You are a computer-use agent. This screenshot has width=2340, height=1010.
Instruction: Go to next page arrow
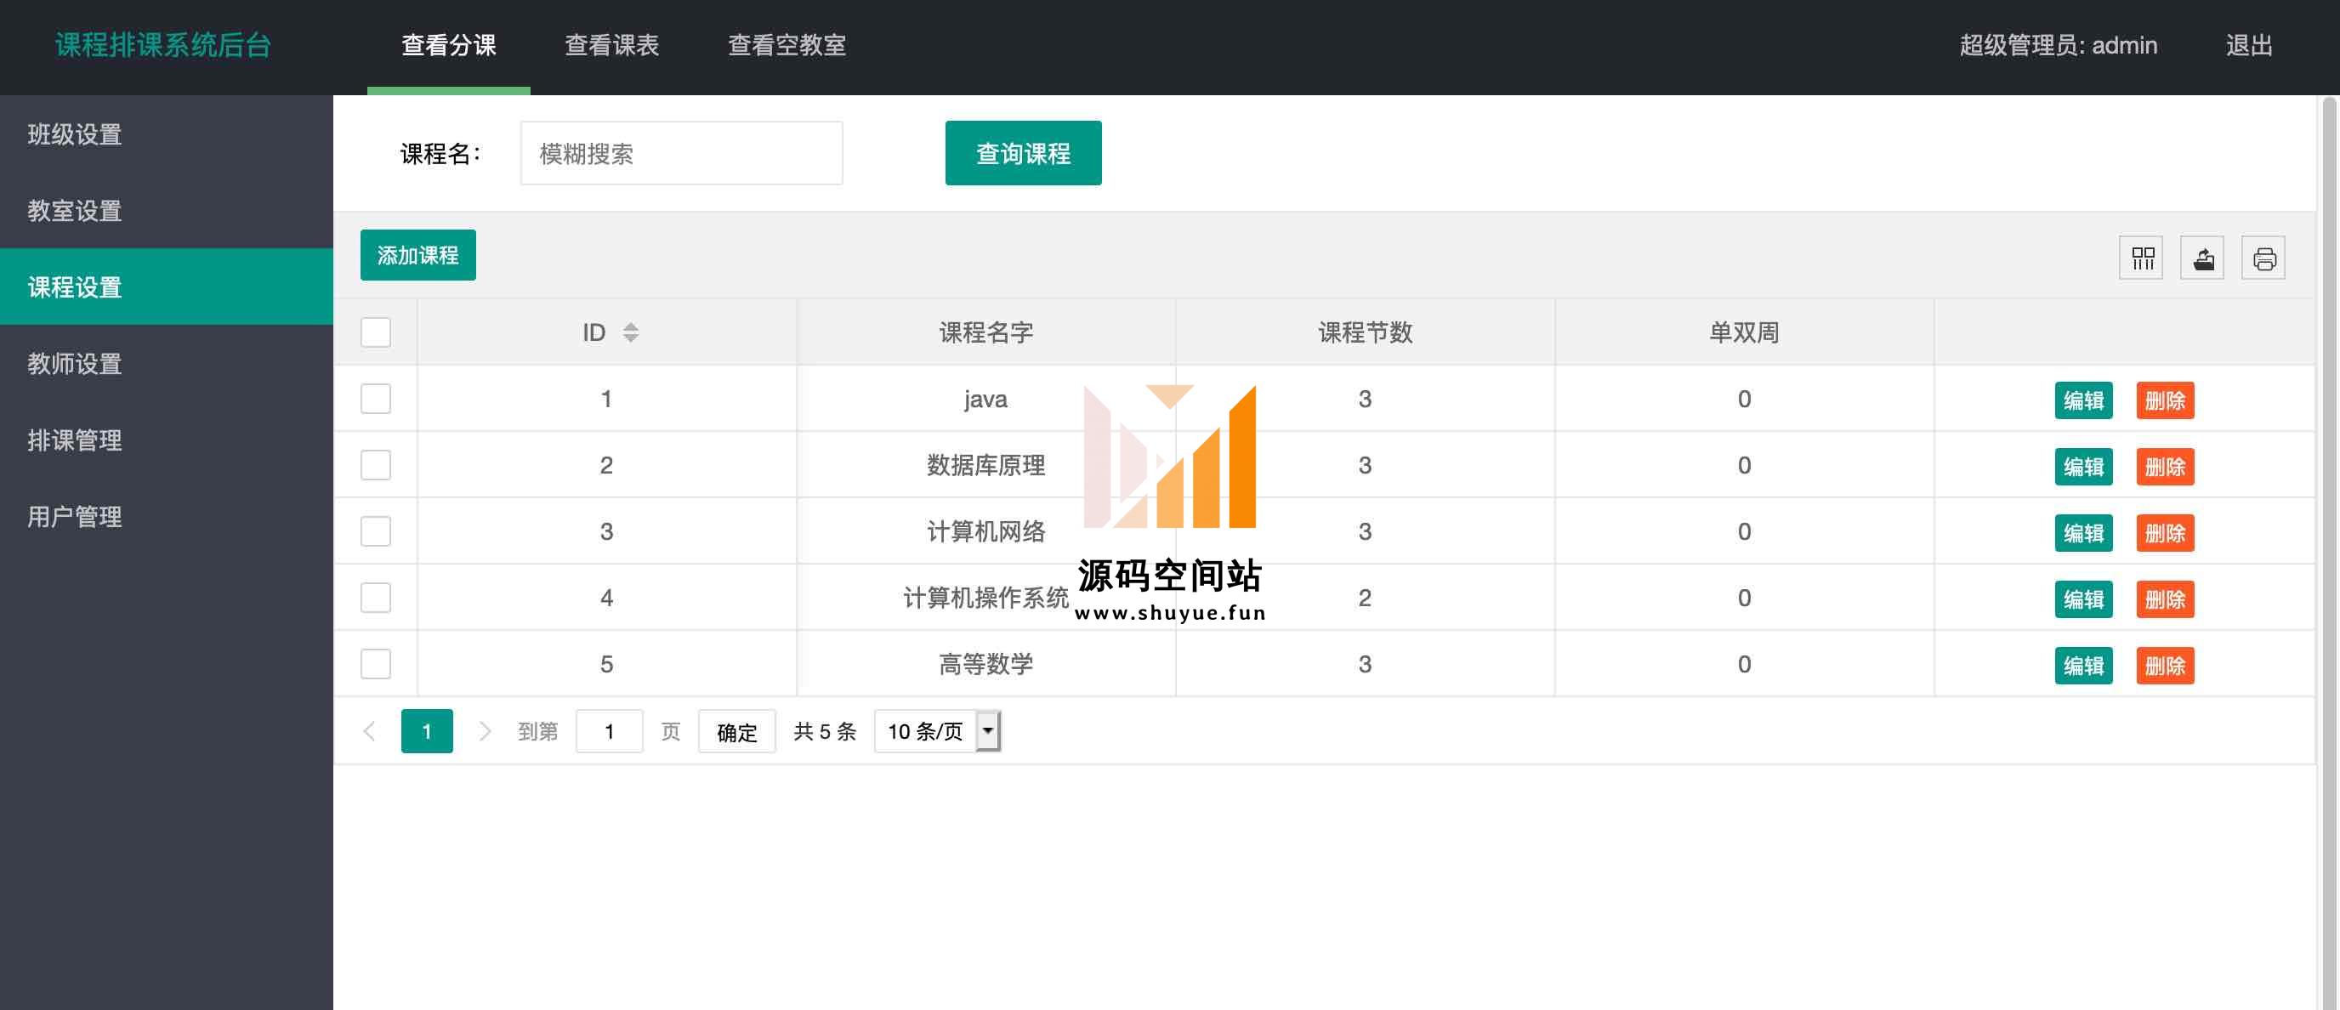tap(484, 731)
